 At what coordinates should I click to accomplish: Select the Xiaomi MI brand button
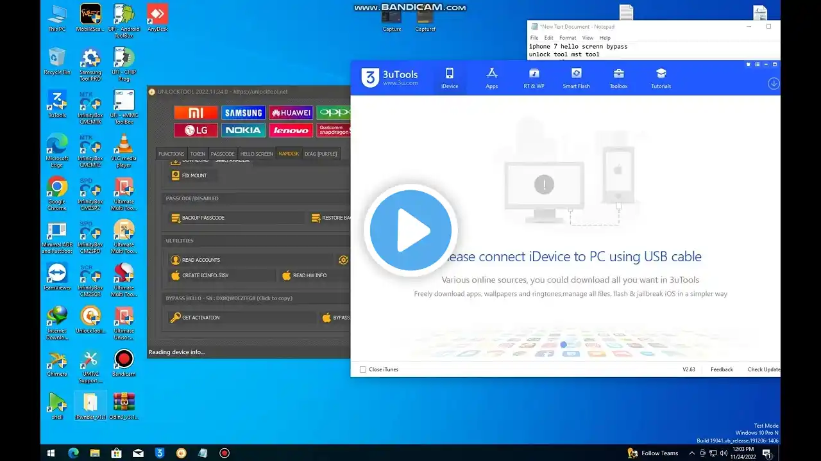click(x=196, y=113)
